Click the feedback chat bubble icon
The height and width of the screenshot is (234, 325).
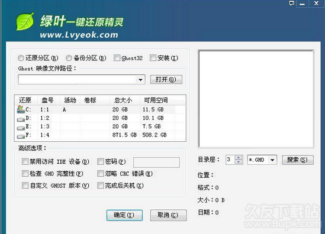pos(292,3)
